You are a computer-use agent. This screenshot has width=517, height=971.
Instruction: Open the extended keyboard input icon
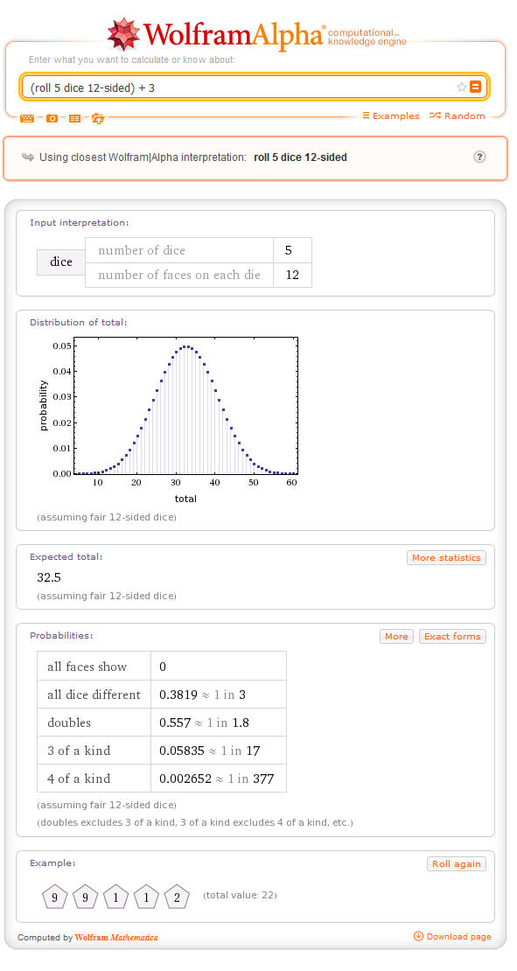click(26, 117)
